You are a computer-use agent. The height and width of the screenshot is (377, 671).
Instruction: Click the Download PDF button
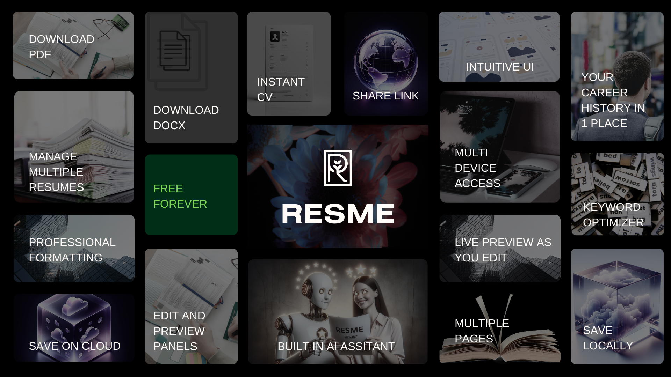coord(73,45)
